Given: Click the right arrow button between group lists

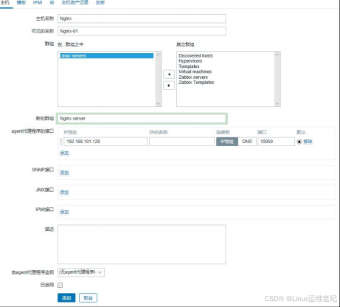Looking at the screenshot, I should click(x=169, y=86).
